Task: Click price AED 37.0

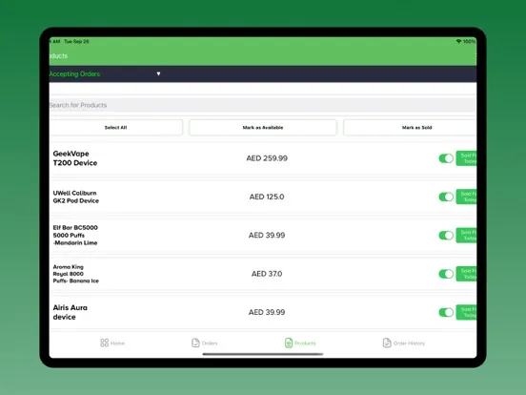Action: 267,274
